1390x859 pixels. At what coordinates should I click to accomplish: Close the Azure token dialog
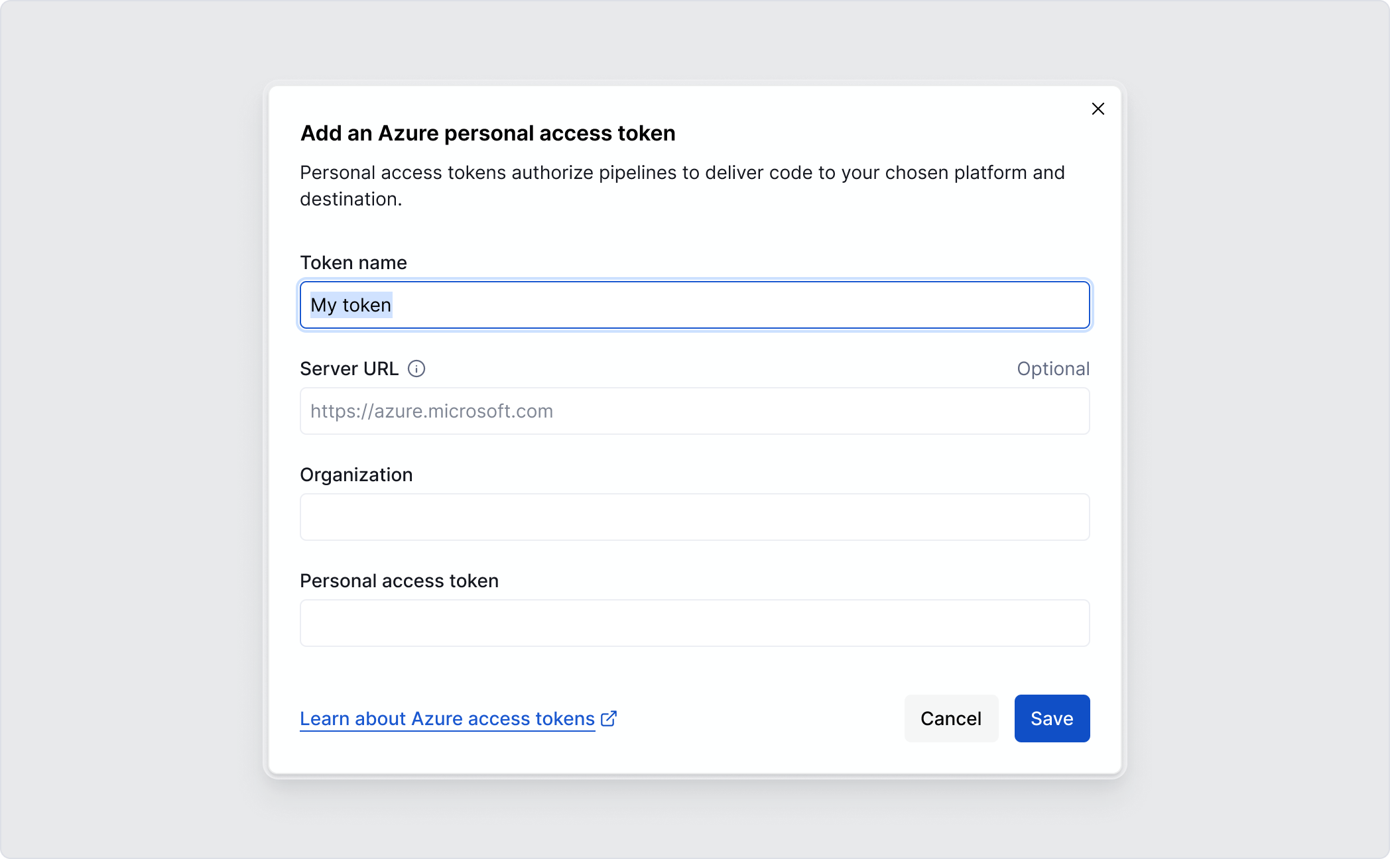coord(1098,109)
